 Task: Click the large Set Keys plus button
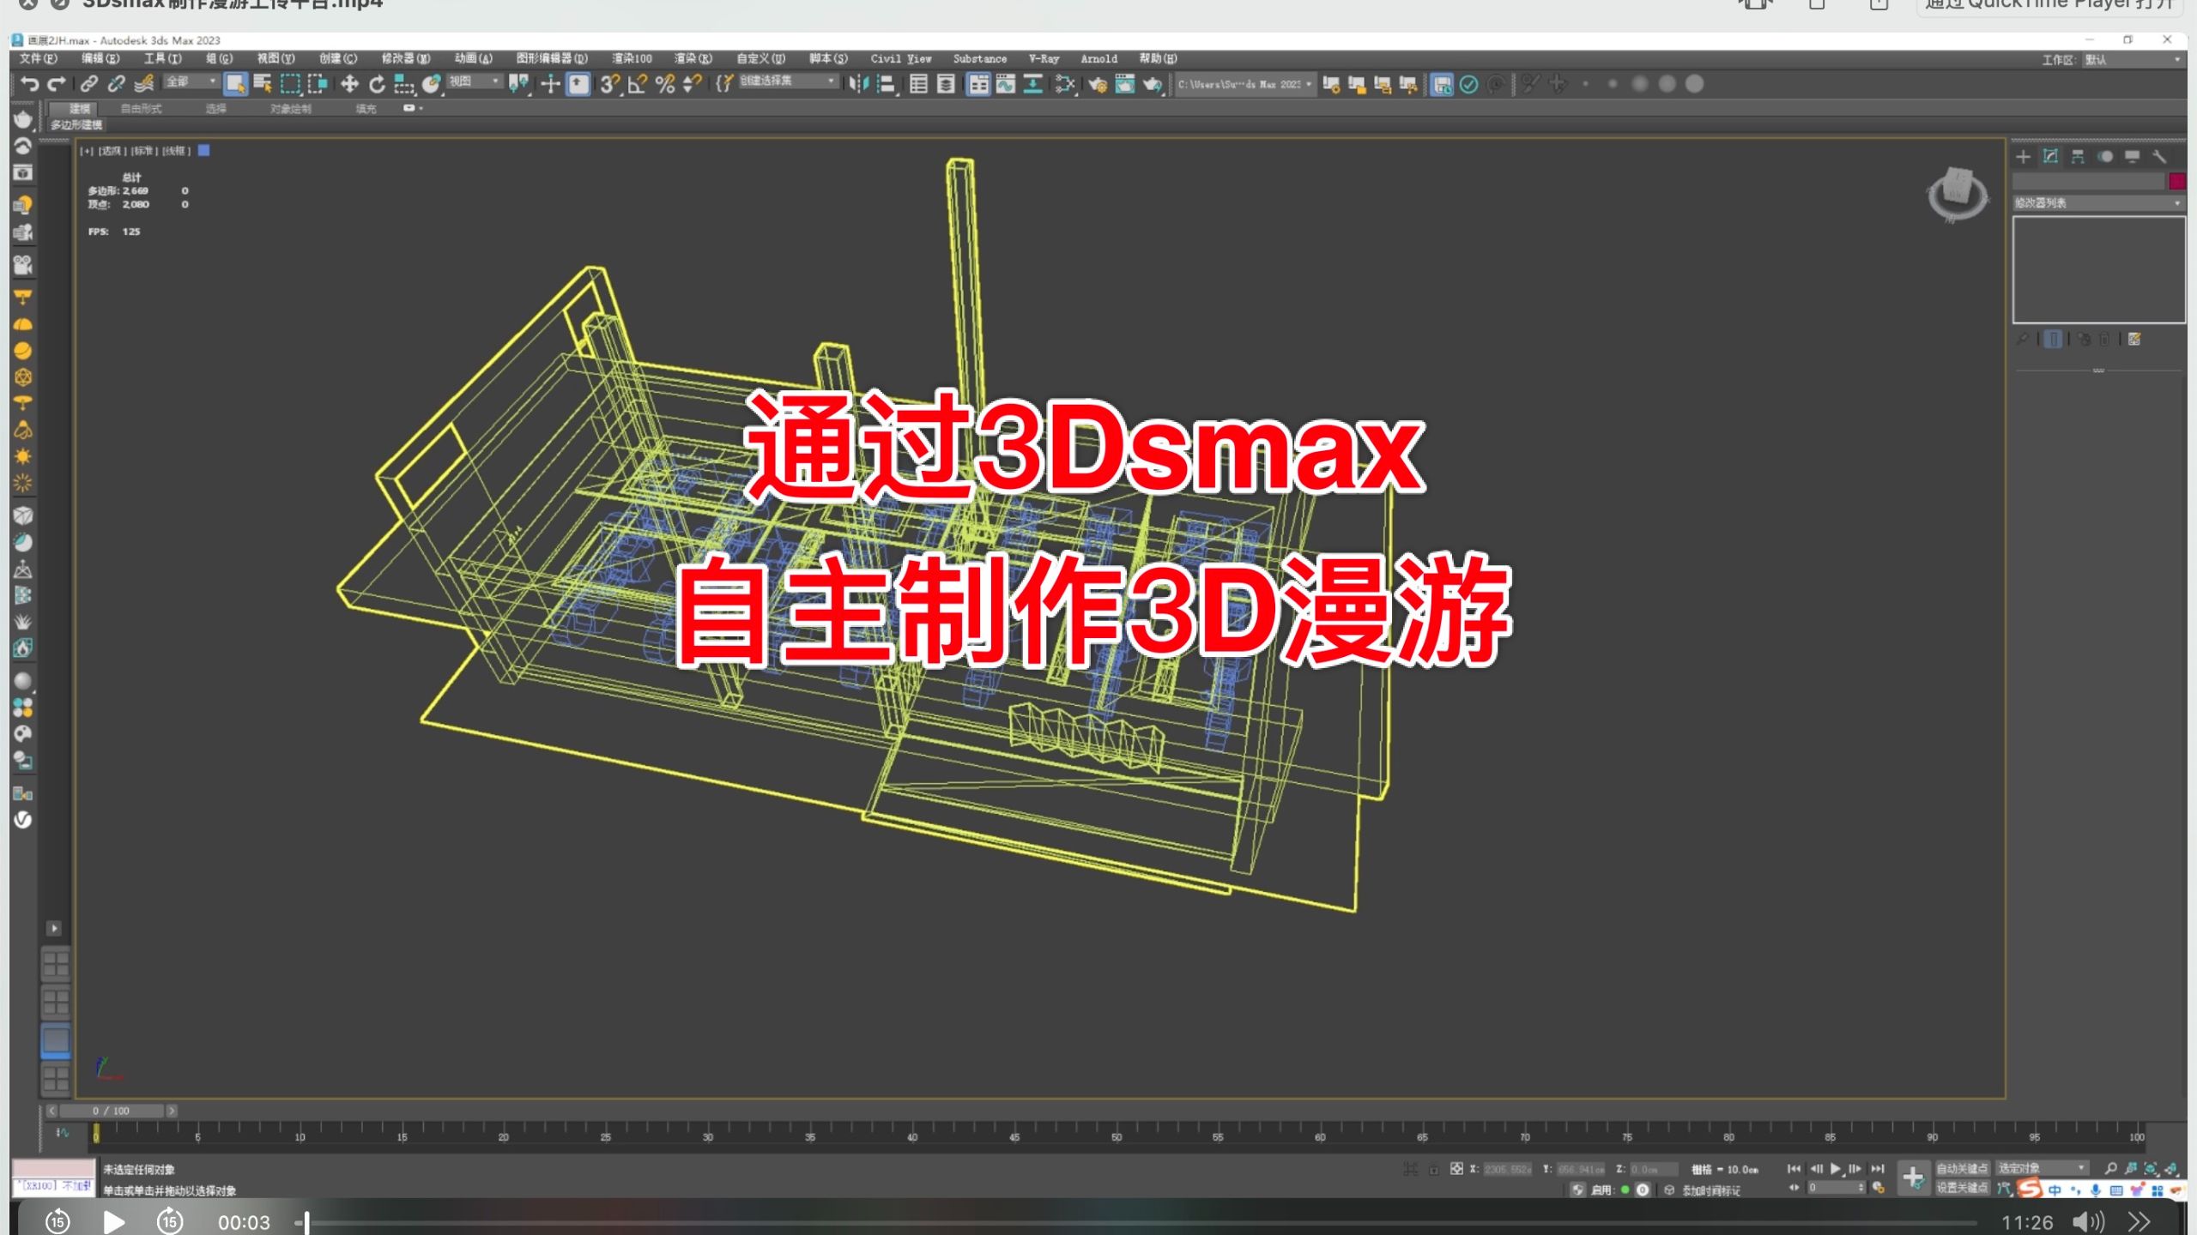(x=1913, y=1178)
